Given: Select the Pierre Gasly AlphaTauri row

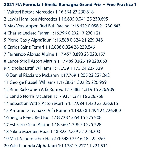Looking at the screenshot, I should tap(53, 40).
